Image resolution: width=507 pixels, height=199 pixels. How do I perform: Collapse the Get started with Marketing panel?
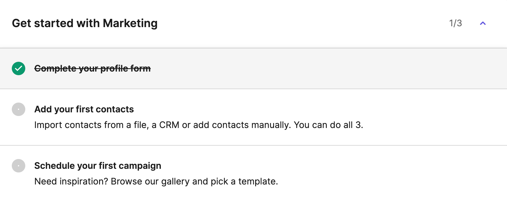click(483, 23)
